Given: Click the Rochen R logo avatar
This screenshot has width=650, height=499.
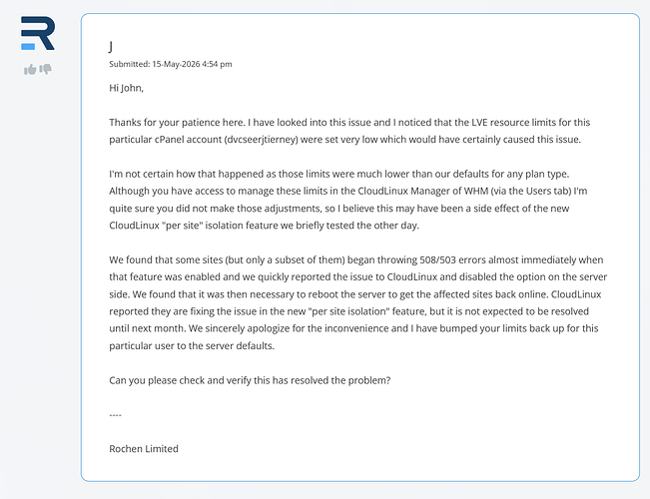Looking at the screenshot, I should point(38,33).
